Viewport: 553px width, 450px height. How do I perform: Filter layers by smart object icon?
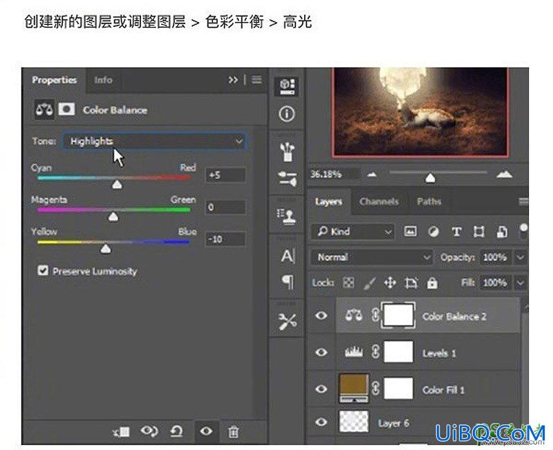(x=502, y=232)
